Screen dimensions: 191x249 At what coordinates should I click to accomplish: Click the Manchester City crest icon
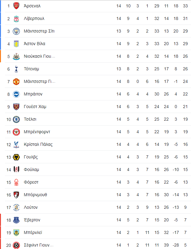coord(16,31)
